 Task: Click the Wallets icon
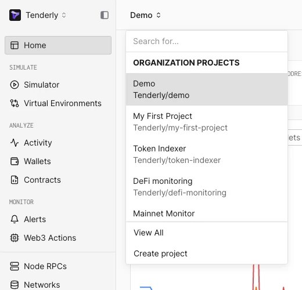[15, 161]
